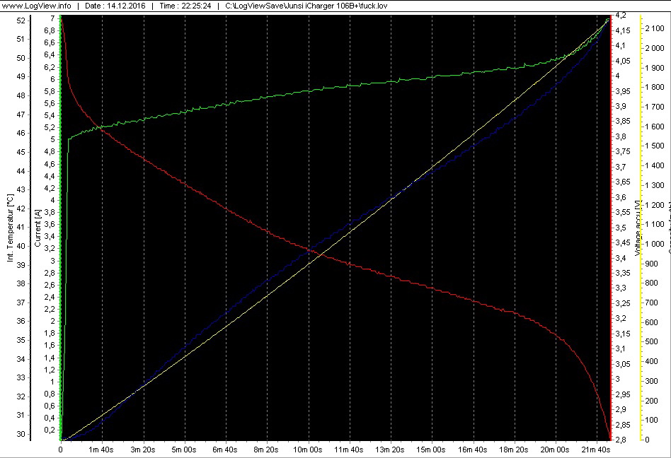Click the 52 tick on temperature axis
The image size is (671, 458).
pyautogui.click(x=20, y=20)
